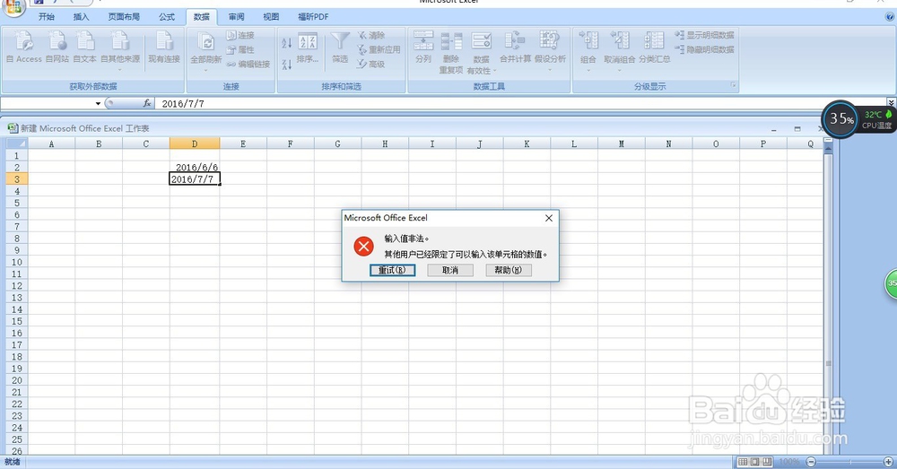Screen dimensions: 897x469
Task: Click the 合并计算 consolidate icon
Action: pyautogui.click(x=515, y=47)
